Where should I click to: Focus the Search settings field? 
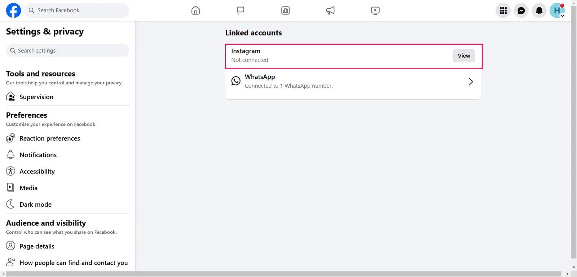tap(67, 50)
